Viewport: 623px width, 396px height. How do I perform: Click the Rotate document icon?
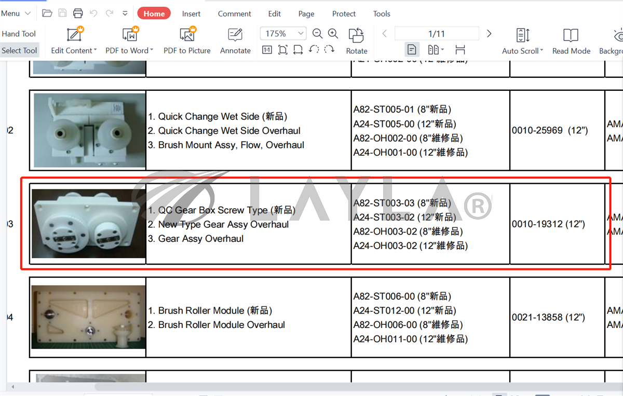click(356, 35)
